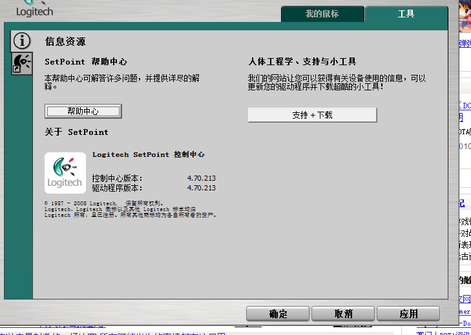Click the help center description paragraph
The width and height of the screenshot is (471, 335).
tap(122, 83)
